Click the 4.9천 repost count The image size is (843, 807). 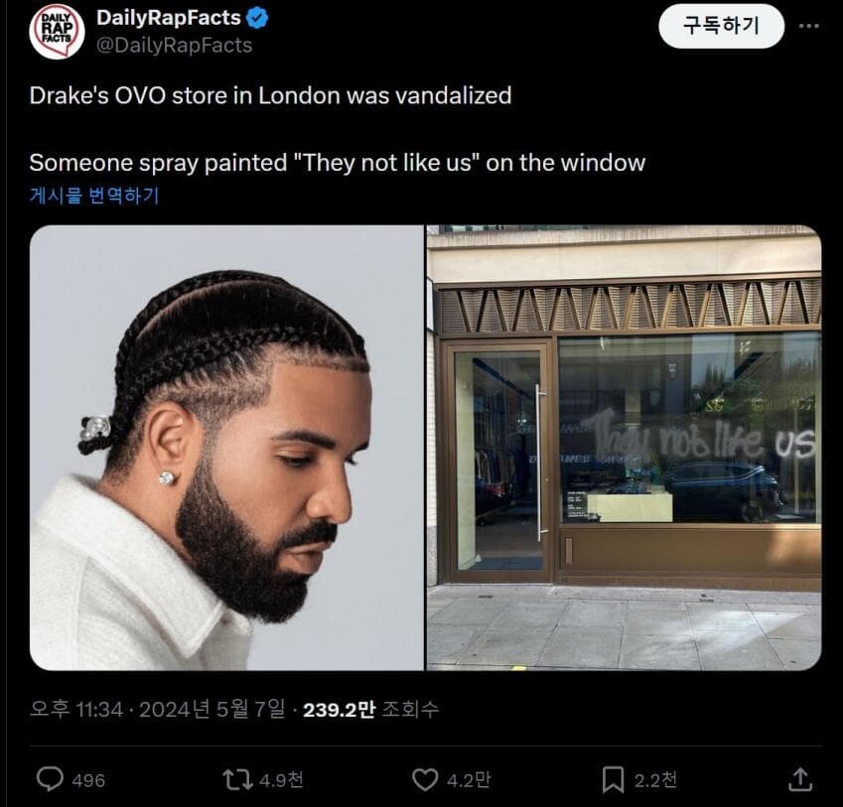tap(281, 780)
